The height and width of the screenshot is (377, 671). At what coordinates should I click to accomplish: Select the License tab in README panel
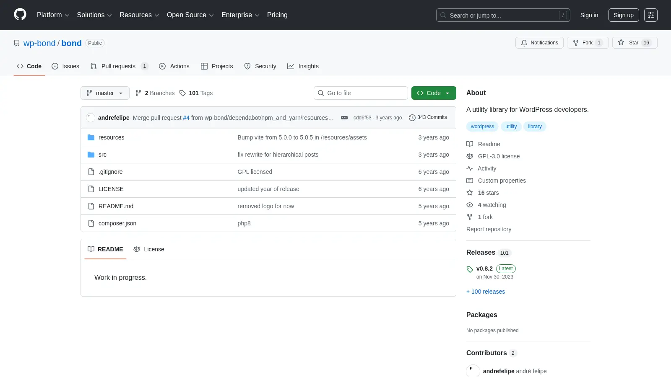(x=149, y=249)
